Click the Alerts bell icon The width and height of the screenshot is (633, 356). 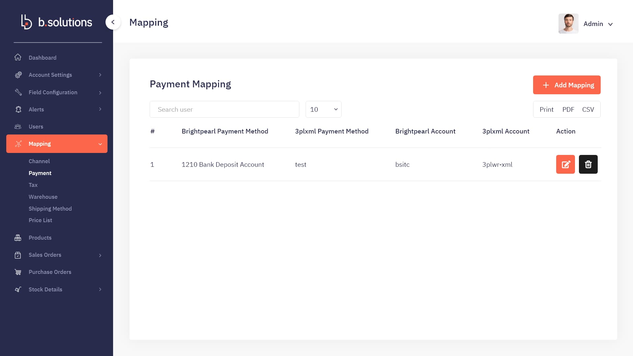tap(18, 109)
